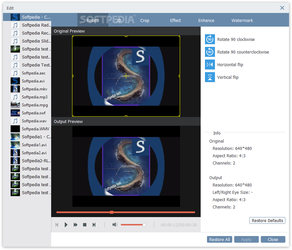
Task: Select Softpedia.mp3 music note icon
Action: tap(15, 97)
